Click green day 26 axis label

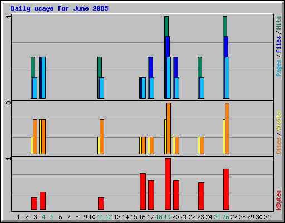[x=225, y=217]
